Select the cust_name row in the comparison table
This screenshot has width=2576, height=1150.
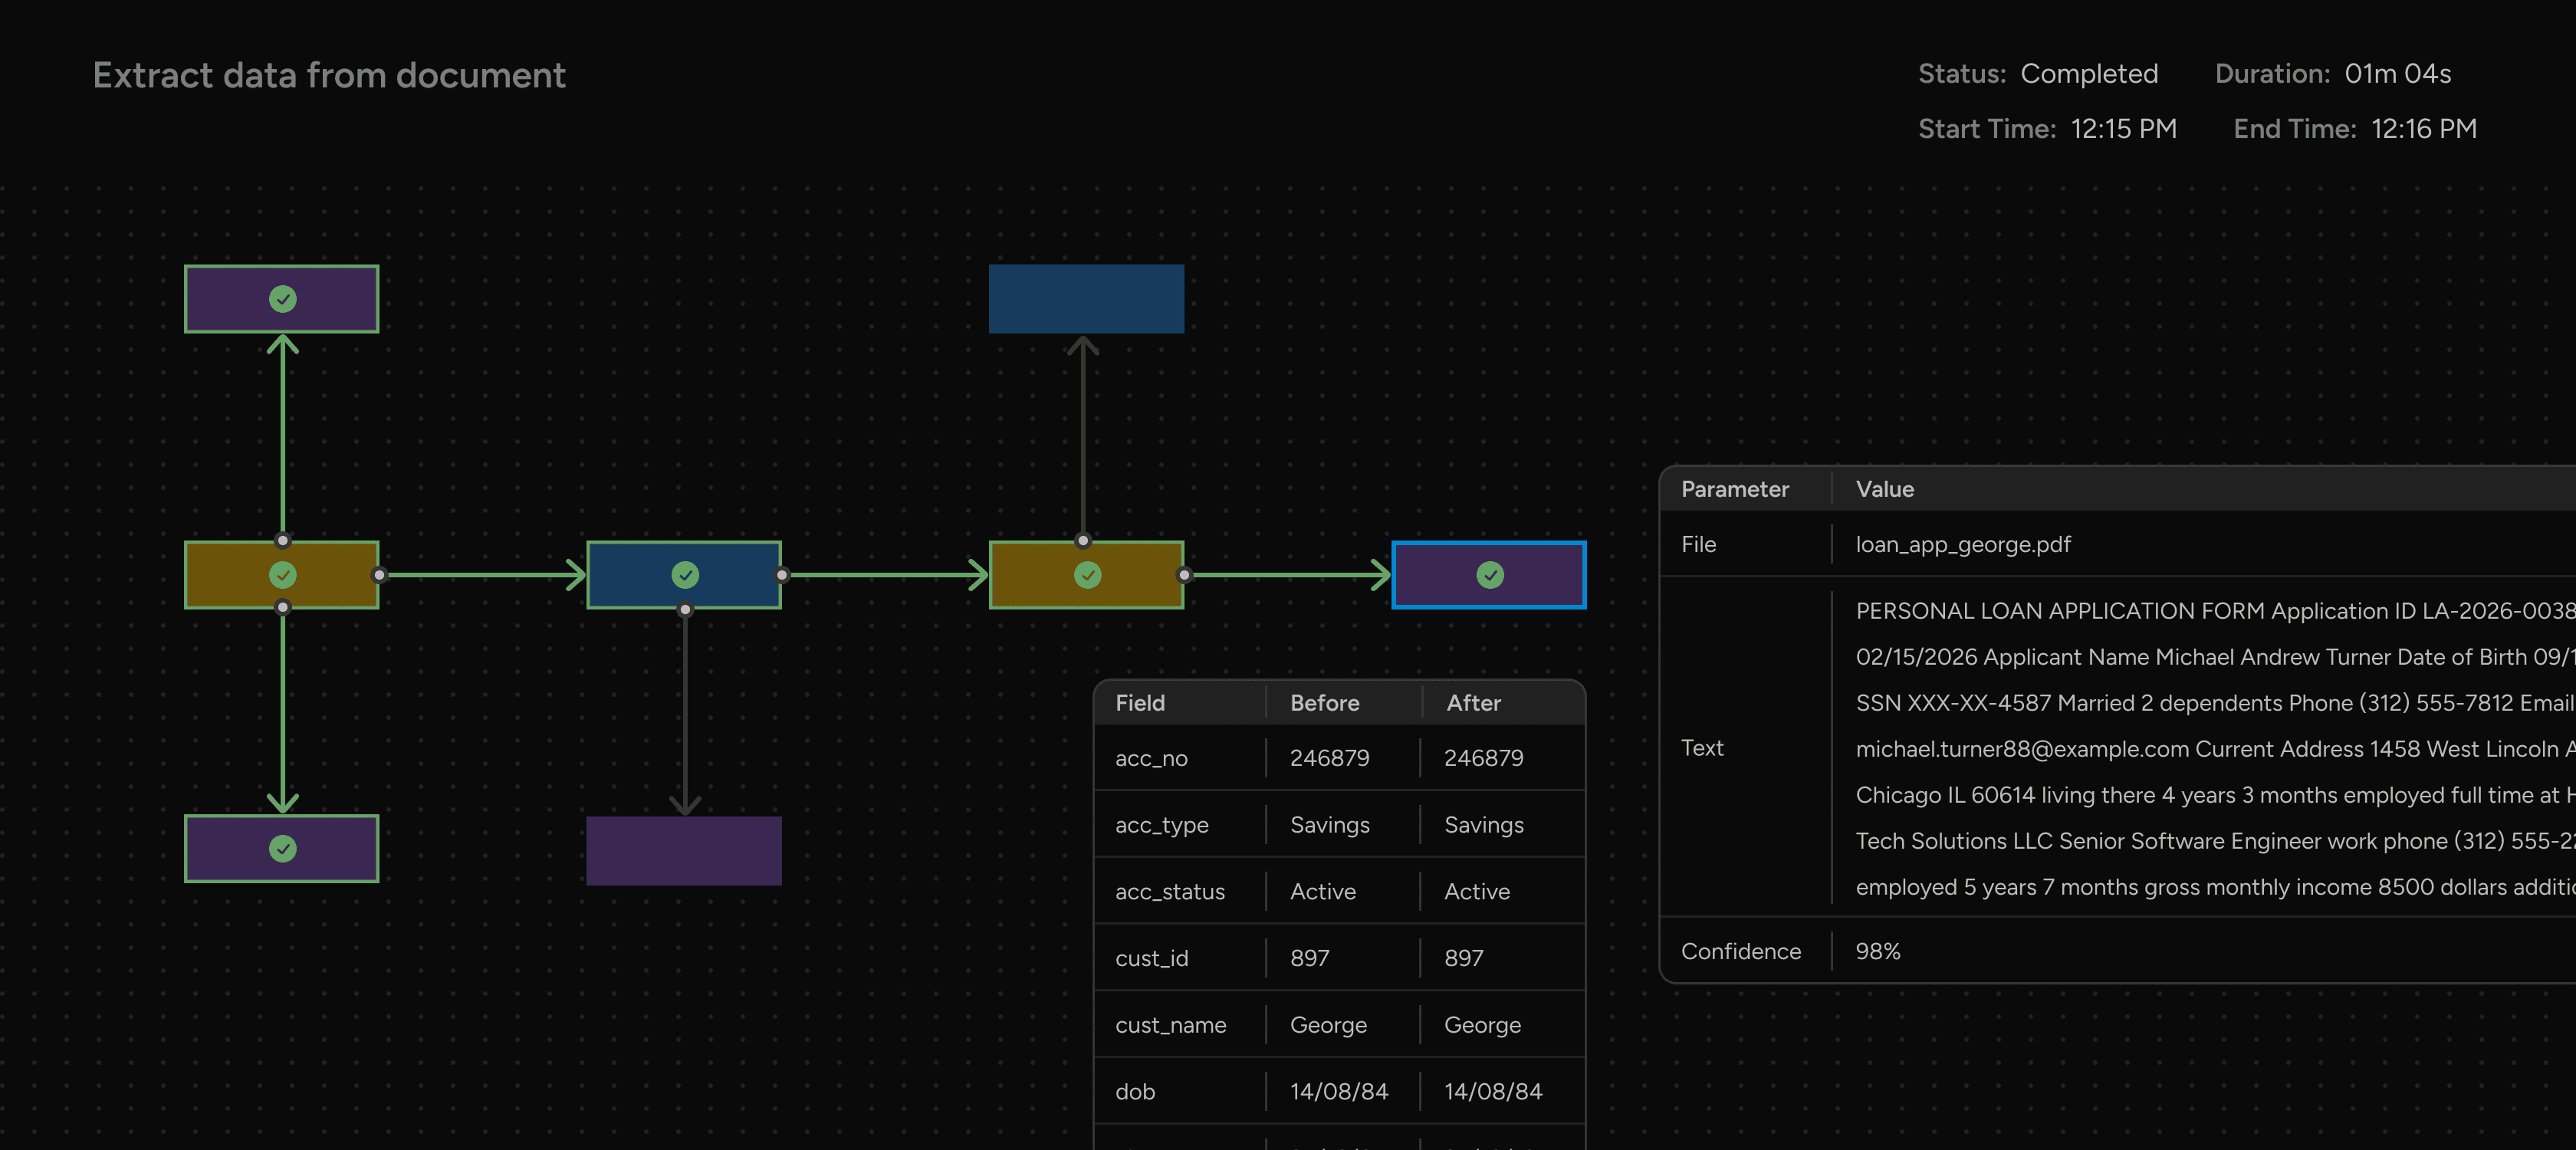[x=1338, y=1024]
